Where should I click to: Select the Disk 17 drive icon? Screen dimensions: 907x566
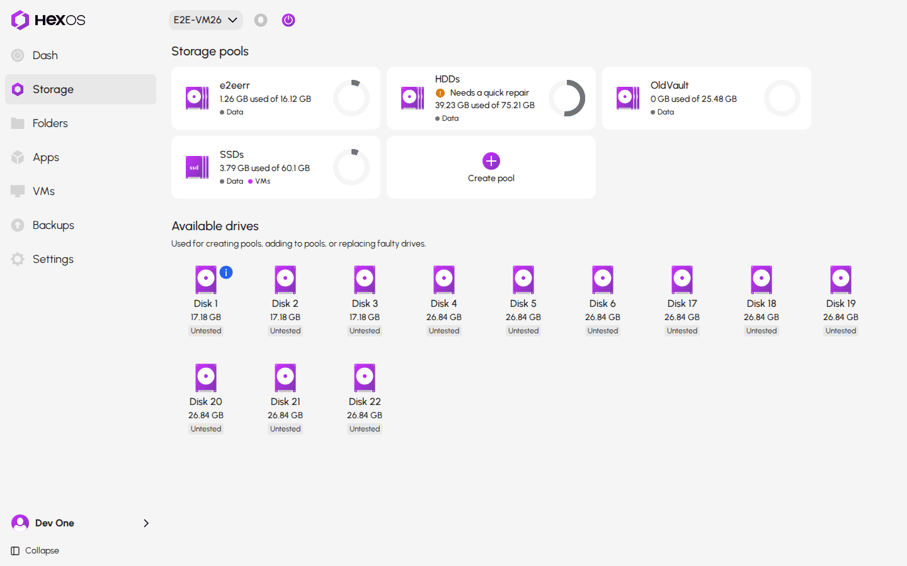coord(682,280)
